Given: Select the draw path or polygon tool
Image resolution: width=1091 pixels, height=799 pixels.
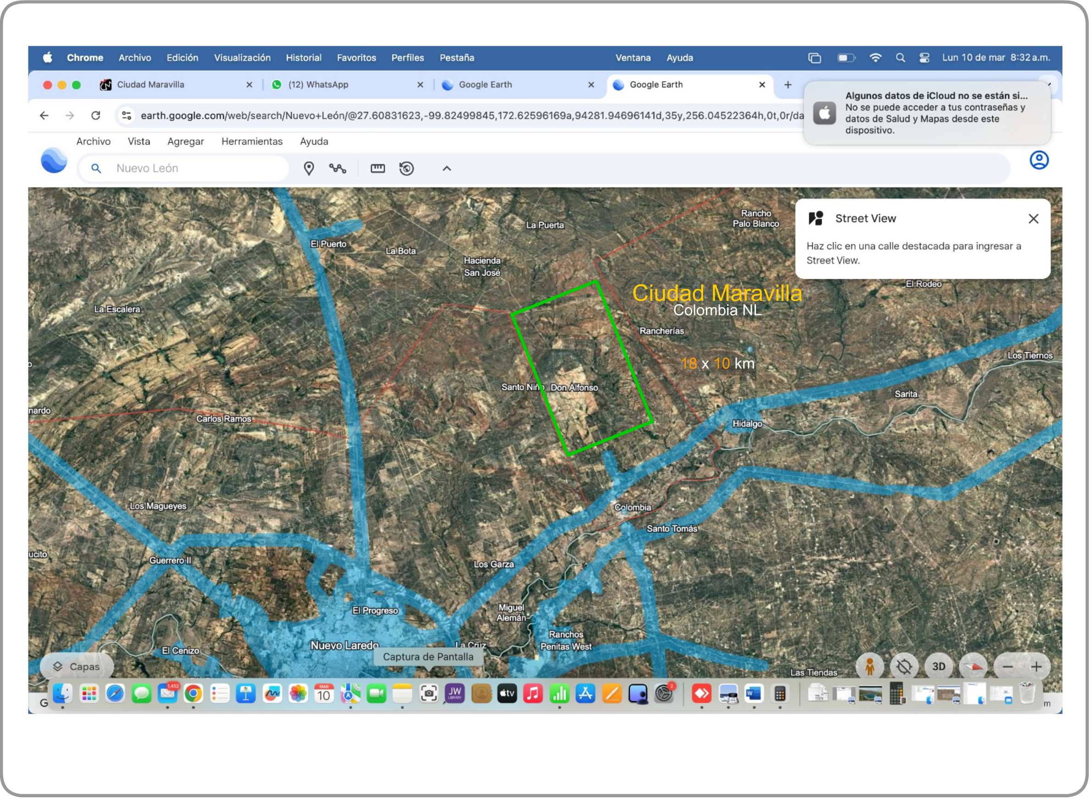Looking at the screenshot, I should pos(337,168).
